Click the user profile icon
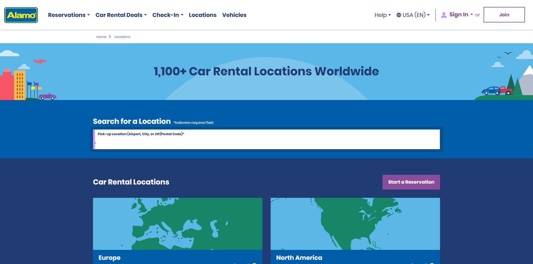Image resolution: width=533 pixels, height=264 pixels. coord(444,15)
